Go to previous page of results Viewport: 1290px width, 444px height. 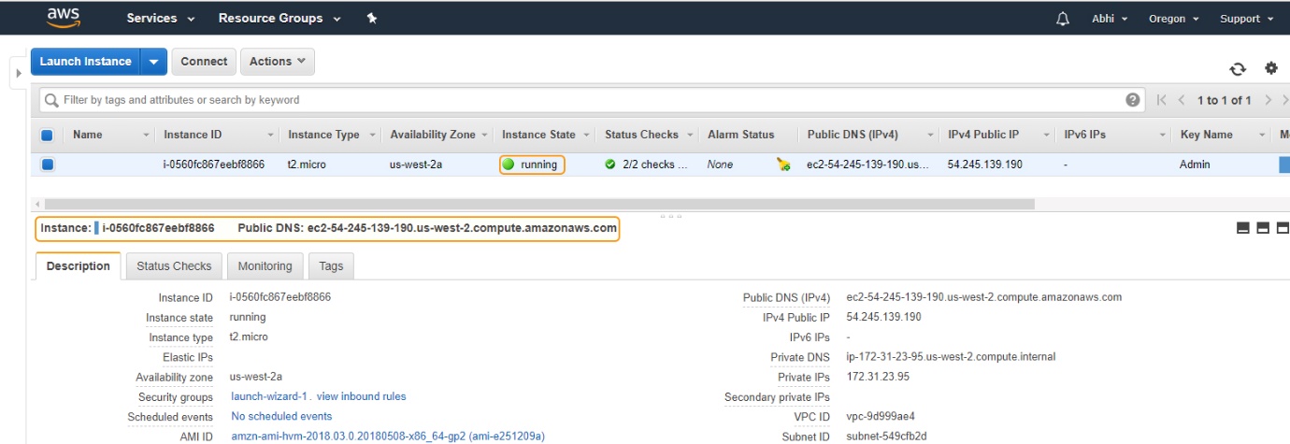pos(1182,100)
